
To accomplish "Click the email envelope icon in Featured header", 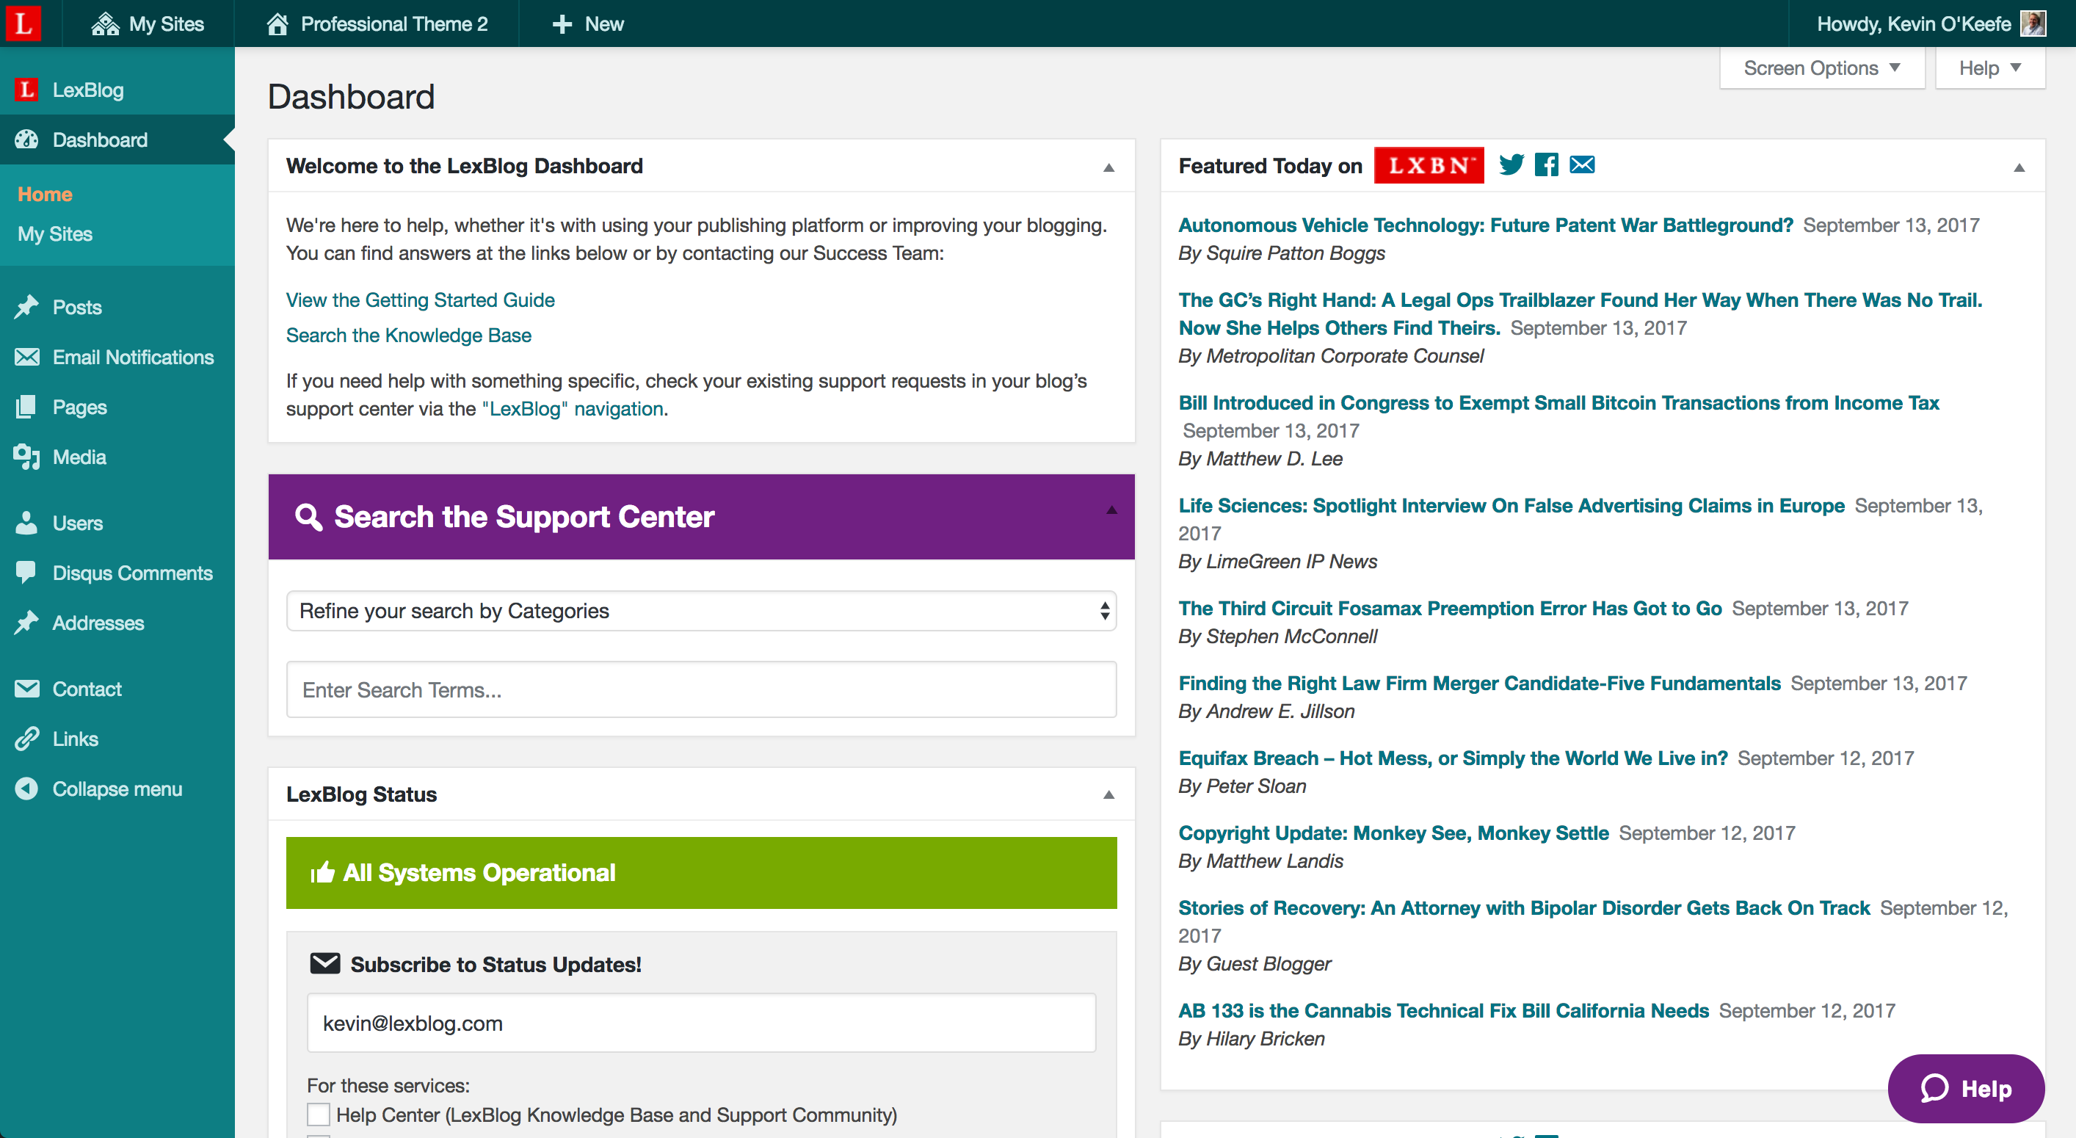I will pyautogui.click(x=1583, y=164).
